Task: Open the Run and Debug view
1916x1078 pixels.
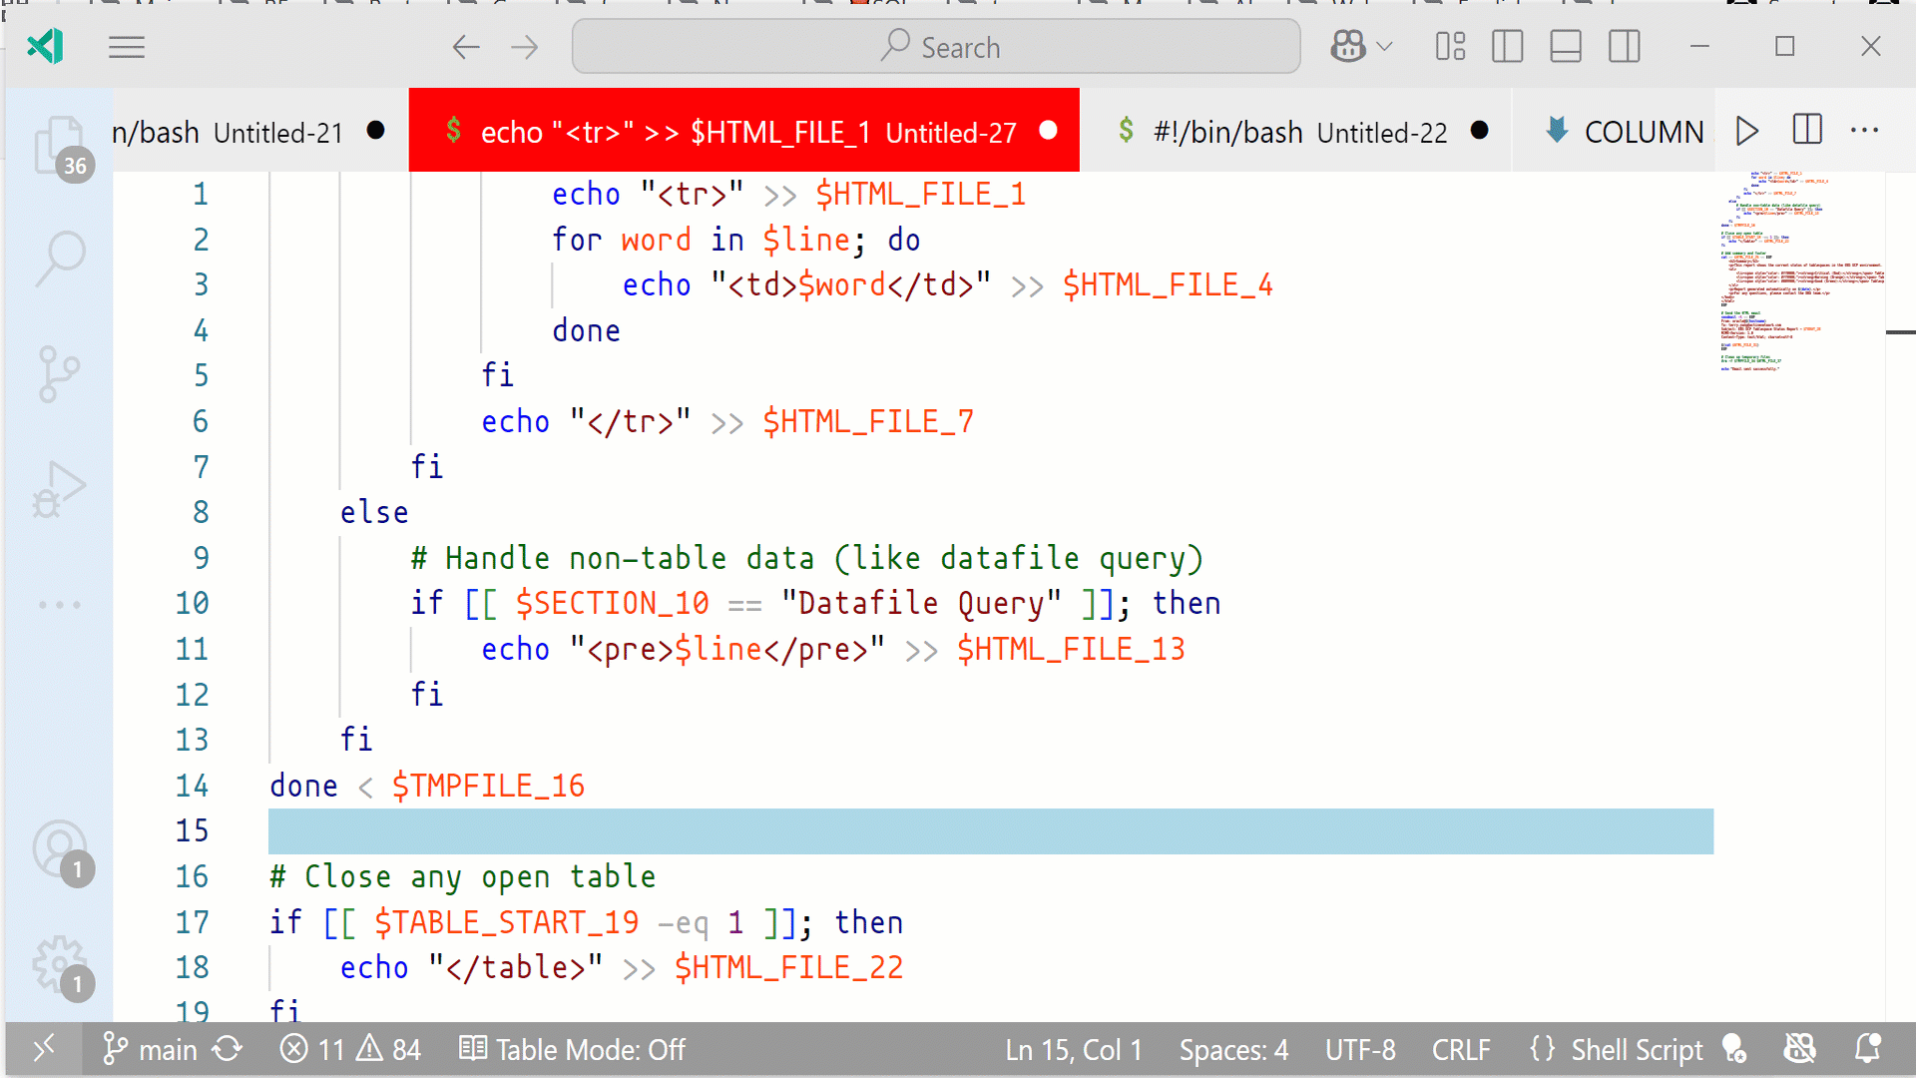Action: tap(60, 489)
